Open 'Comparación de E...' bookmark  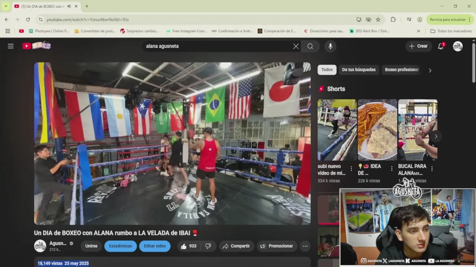coord(277,31)
